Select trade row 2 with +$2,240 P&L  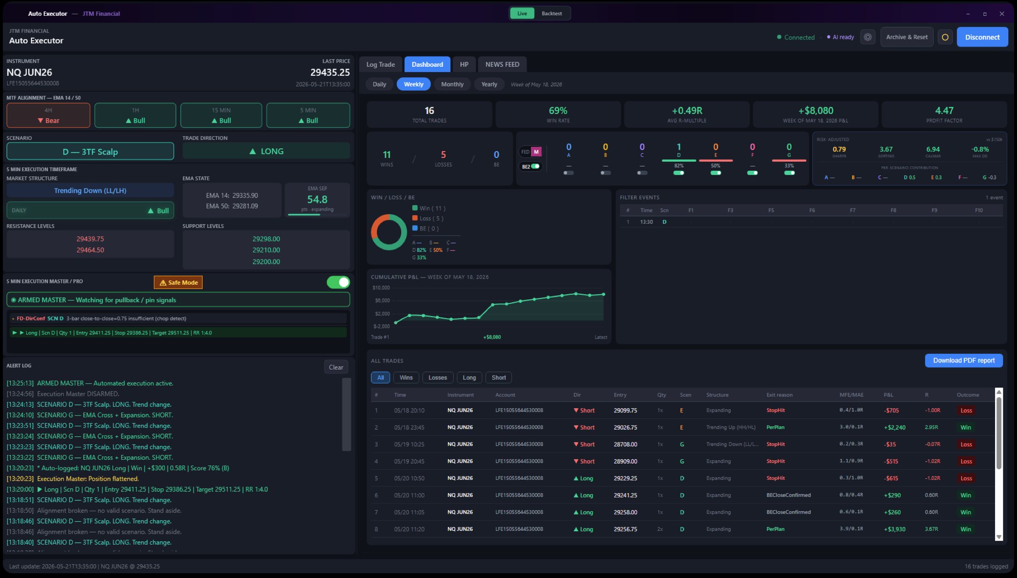(683, 427)
